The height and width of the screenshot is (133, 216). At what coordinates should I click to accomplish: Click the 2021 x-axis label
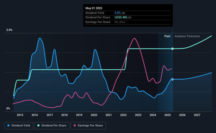click(x=109, y=115)
